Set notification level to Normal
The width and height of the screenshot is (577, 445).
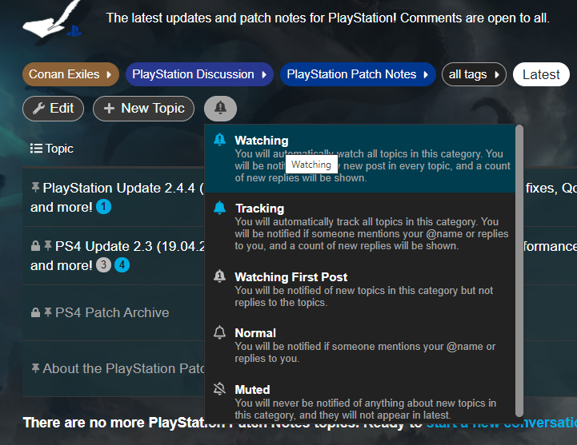359,345
